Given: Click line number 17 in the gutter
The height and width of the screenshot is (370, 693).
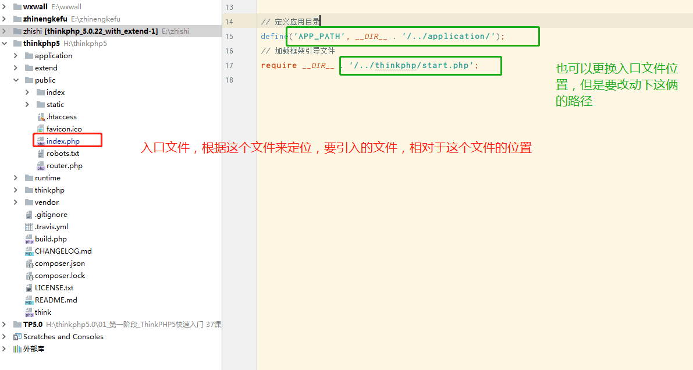Looking at the screenshot, I should 229,65.
